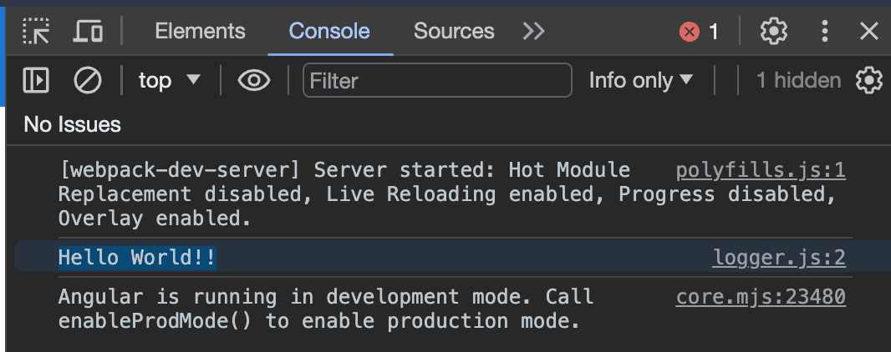The width and height of the screenshot is (891, 352).
Task: Open DevTools settings gear
Action: pos(774,32)
